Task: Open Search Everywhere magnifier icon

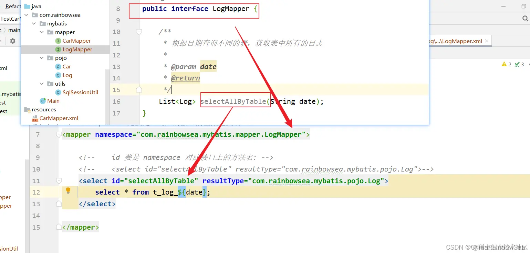Action: click(x=526, y=19)
